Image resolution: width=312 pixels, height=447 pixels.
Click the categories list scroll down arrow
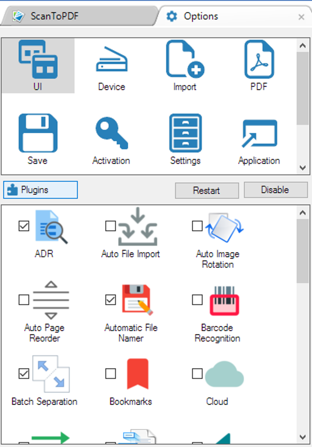pyautogui.click(x=303, y=168)
